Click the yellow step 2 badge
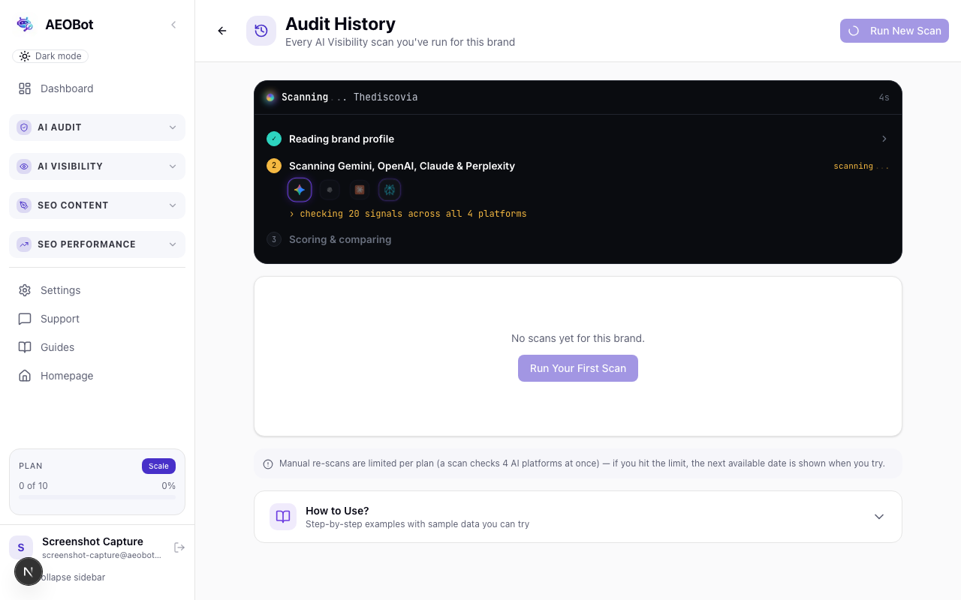Image resolution: width=961 pixels, height=600 pixels. coord(274,166)
